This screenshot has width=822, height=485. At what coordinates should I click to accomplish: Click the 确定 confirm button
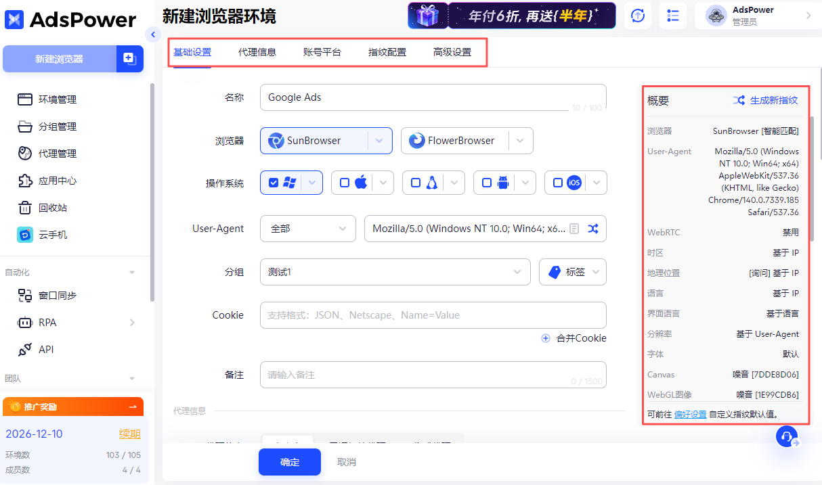click(289, 462)
